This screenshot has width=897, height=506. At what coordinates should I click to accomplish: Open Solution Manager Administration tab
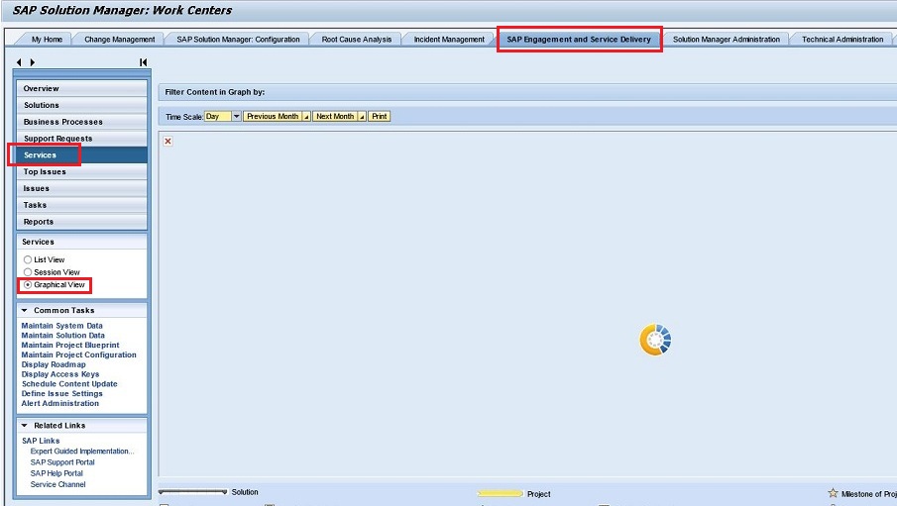click(726, 40)
